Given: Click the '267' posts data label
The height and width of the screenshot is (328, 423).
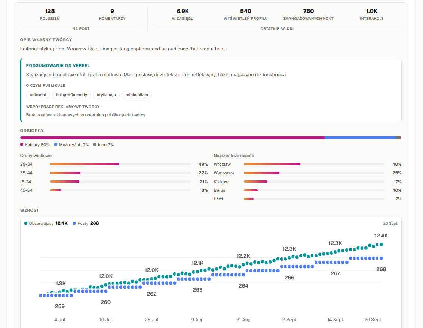Looking at the screenshot, I should (335, 273).
